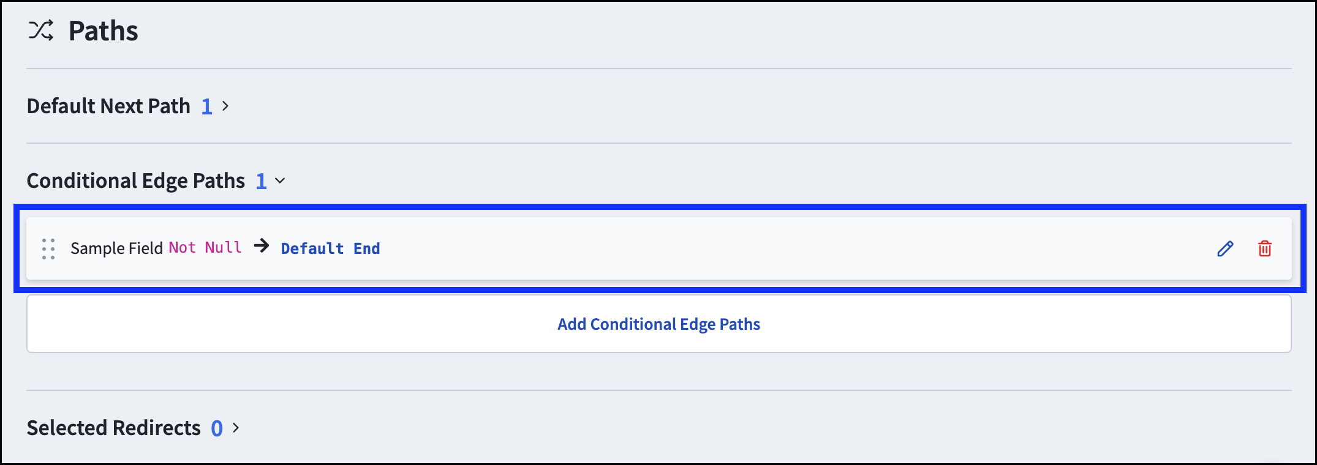
Task: Click the Default Next Path heading
Action: (109, 106)
